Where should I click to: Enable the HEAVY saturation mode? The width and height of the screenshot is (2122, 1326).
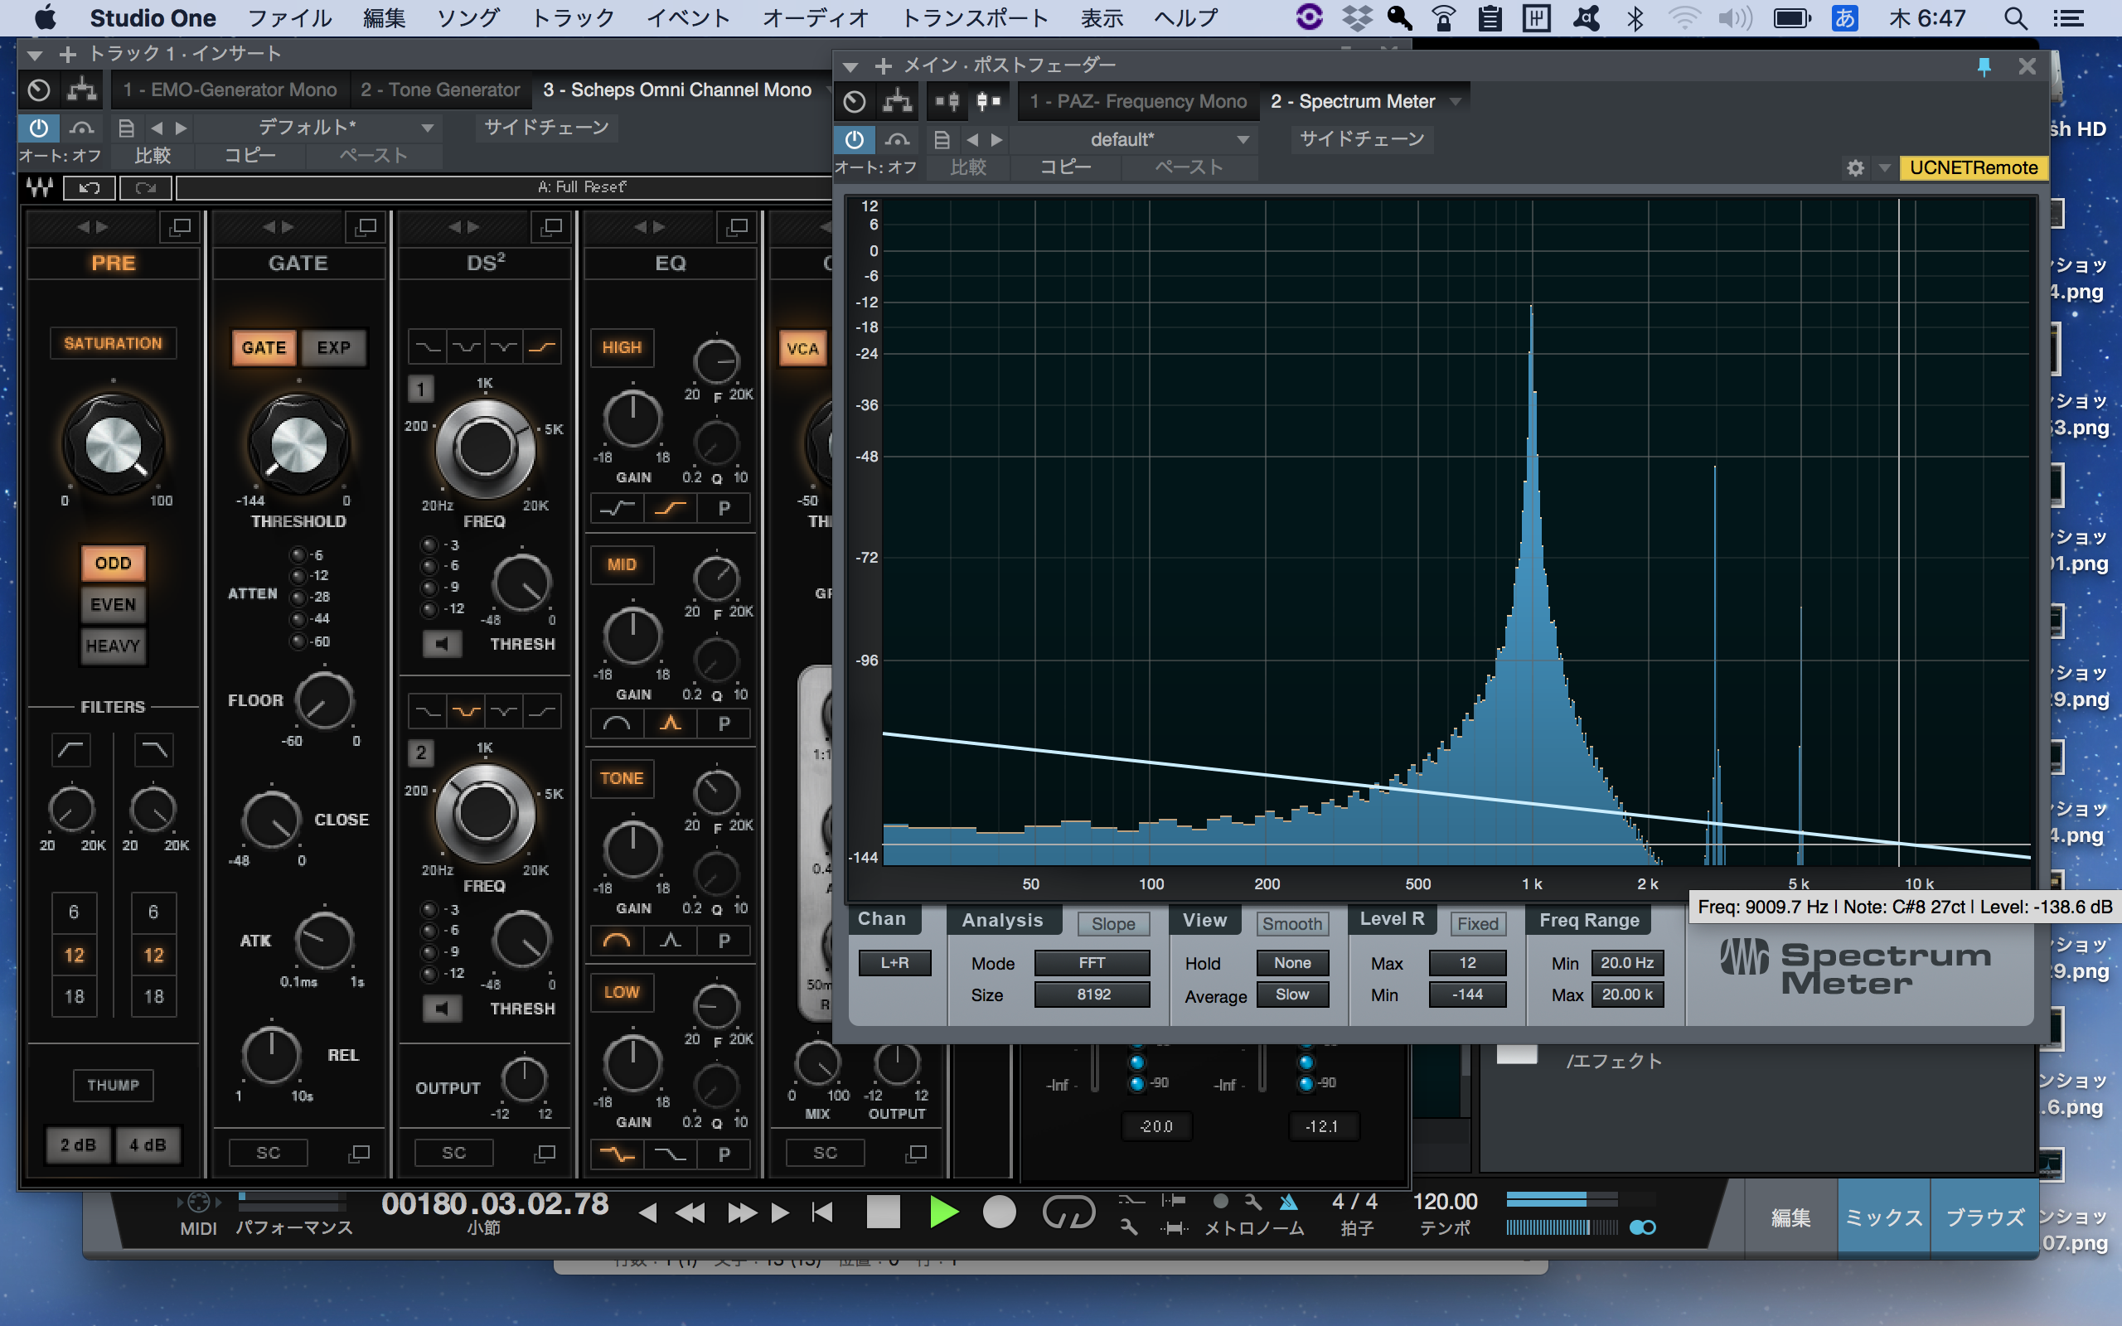[x=113, y=646]
